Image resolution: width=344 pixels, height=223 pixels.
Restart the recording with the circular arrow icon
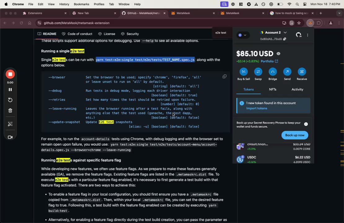click(x=10, y=100)
